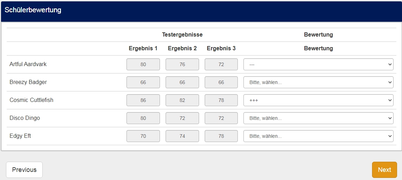
Task: Select Artful Aardvark's Ergebnis 2 field
Action: 182,64
